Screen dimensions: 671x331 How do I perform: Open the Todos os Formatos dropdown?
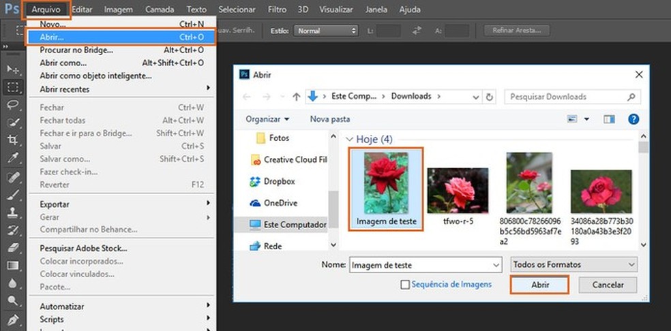[x=573, y=264]
